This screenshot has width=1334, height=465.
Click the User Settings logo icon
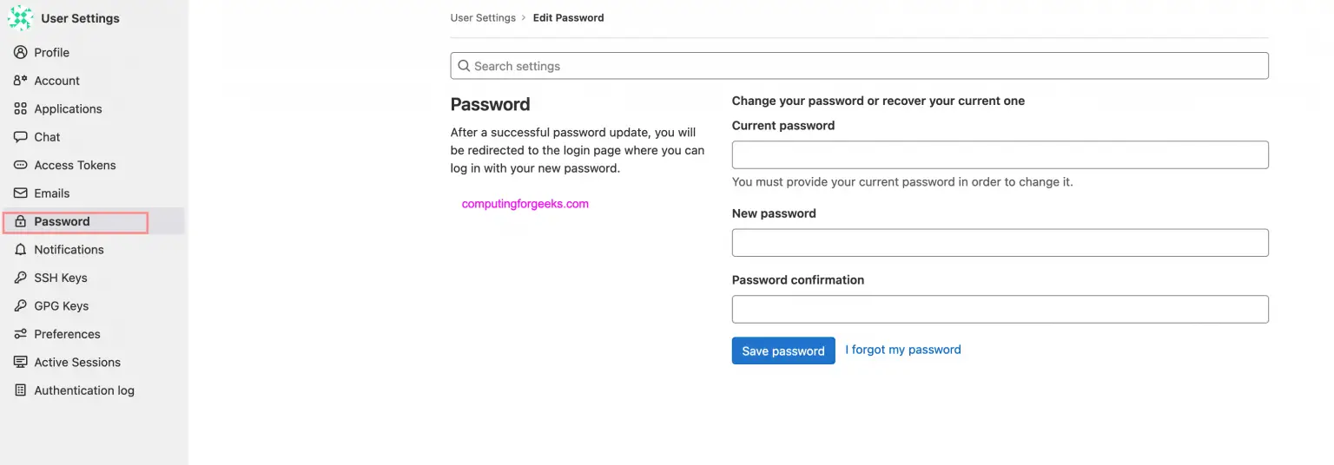click(20, 18)
